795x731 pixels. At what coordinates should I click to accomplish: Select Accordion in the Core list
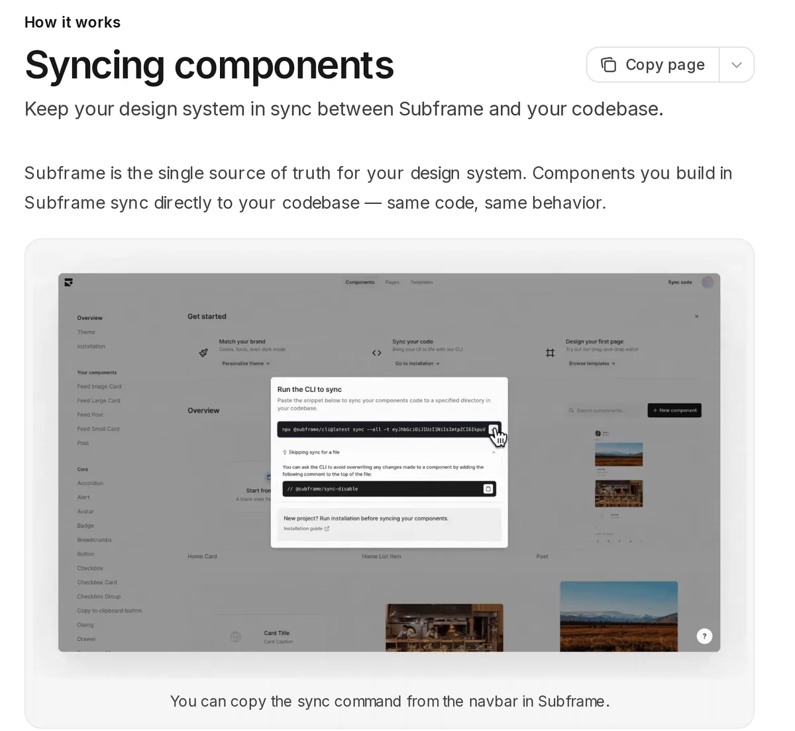click(90, 483)
